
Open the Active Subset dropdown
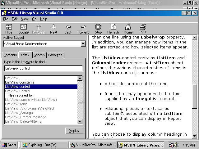tap(83, 44)
